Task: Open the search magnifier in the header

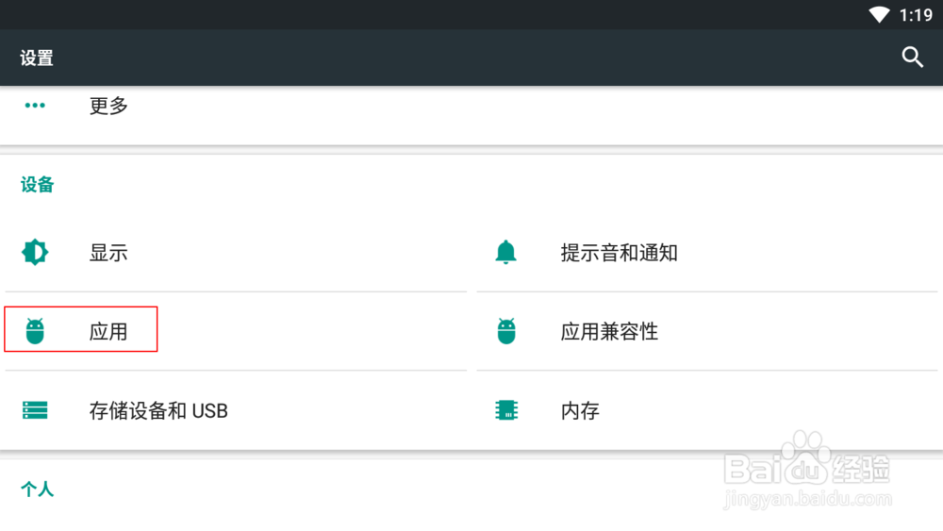Action: (912, 58)
